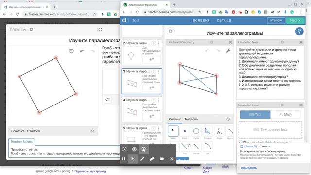Click the Preview button
This screenshot has height=175, width=311.
(x=276, y=20)
